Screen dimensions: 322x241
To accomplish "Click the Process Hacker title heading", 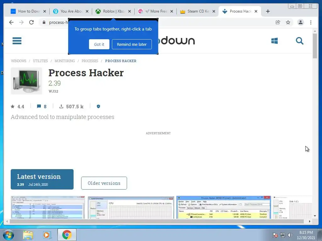I will pos(86,73).
